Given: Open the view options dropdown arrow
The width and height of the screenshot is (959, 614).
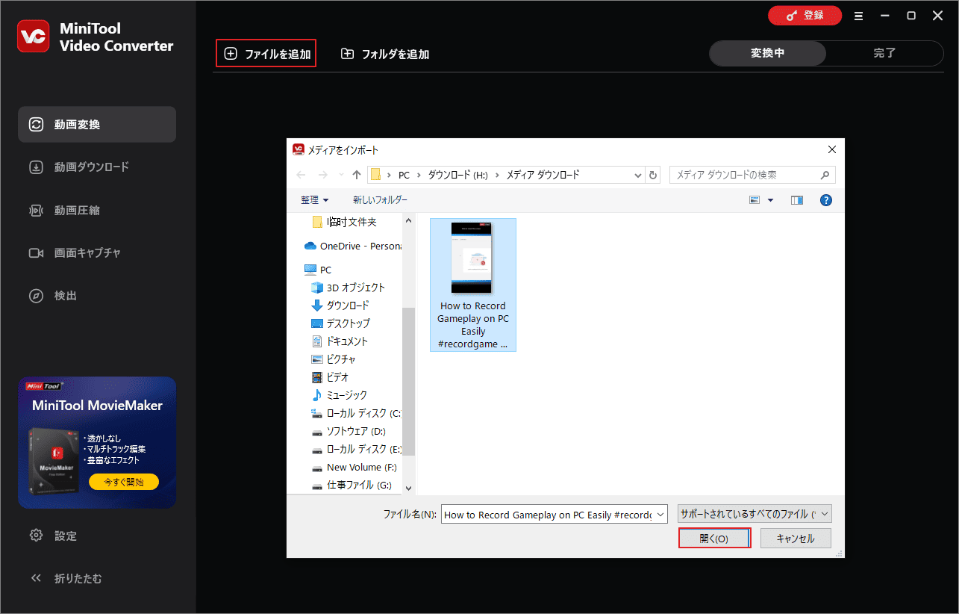Looking at the screenshot, I should (770, 200).
